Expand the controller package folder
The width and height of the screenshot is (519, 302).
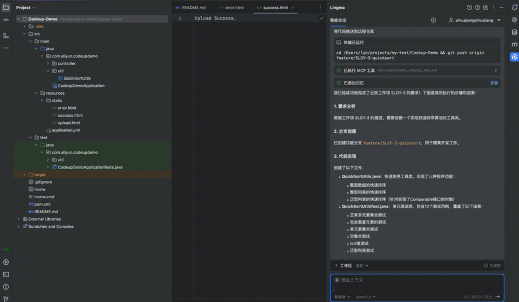pyautogui.click(x=48, y=63)
